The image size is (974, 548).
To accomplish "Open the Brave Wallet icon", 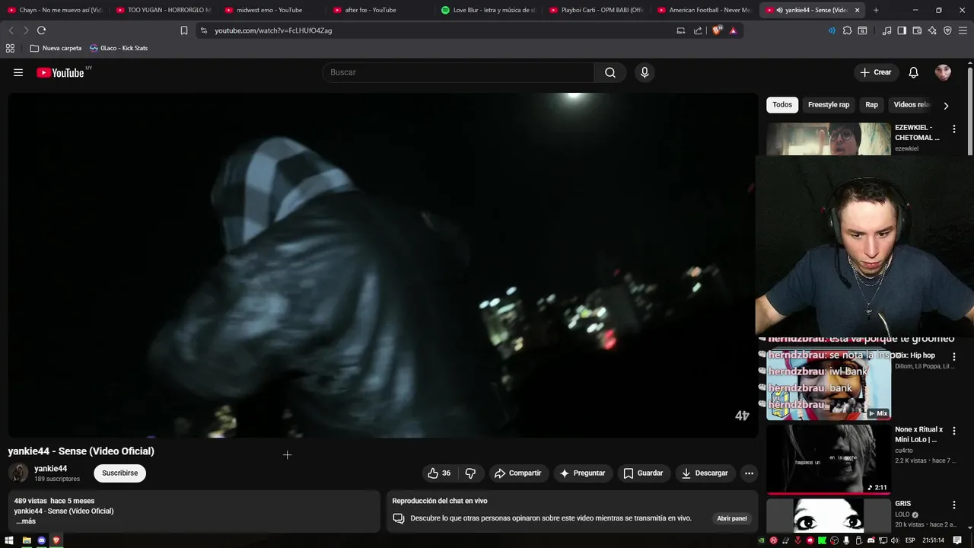I will (x=917, y=30).
